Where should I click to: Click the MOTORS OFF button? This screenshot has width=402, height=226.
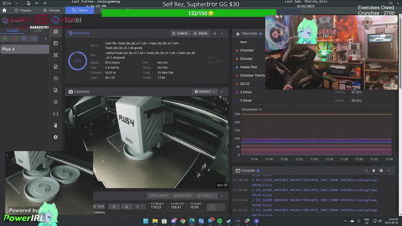[182, 196]
